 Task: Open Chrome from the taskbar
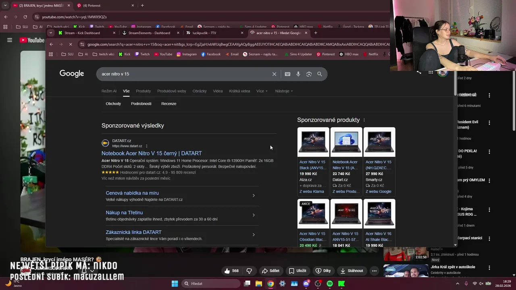(x=270, y=284)
